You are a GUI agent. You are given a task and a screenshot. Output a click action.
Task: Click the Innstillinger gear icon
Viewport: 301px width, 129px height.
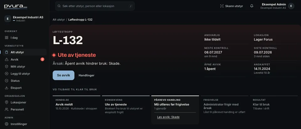[x=7, y=124]
